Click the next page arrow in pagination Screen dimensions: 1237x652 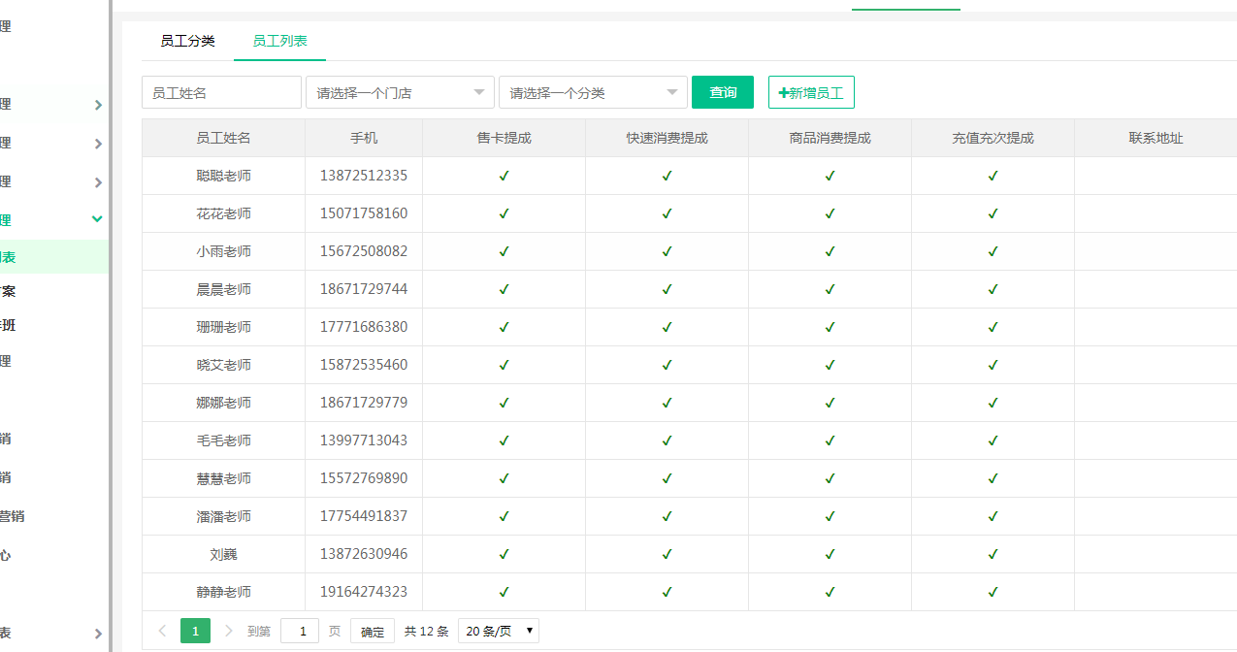pyautogui.click(x=229, y=631)
